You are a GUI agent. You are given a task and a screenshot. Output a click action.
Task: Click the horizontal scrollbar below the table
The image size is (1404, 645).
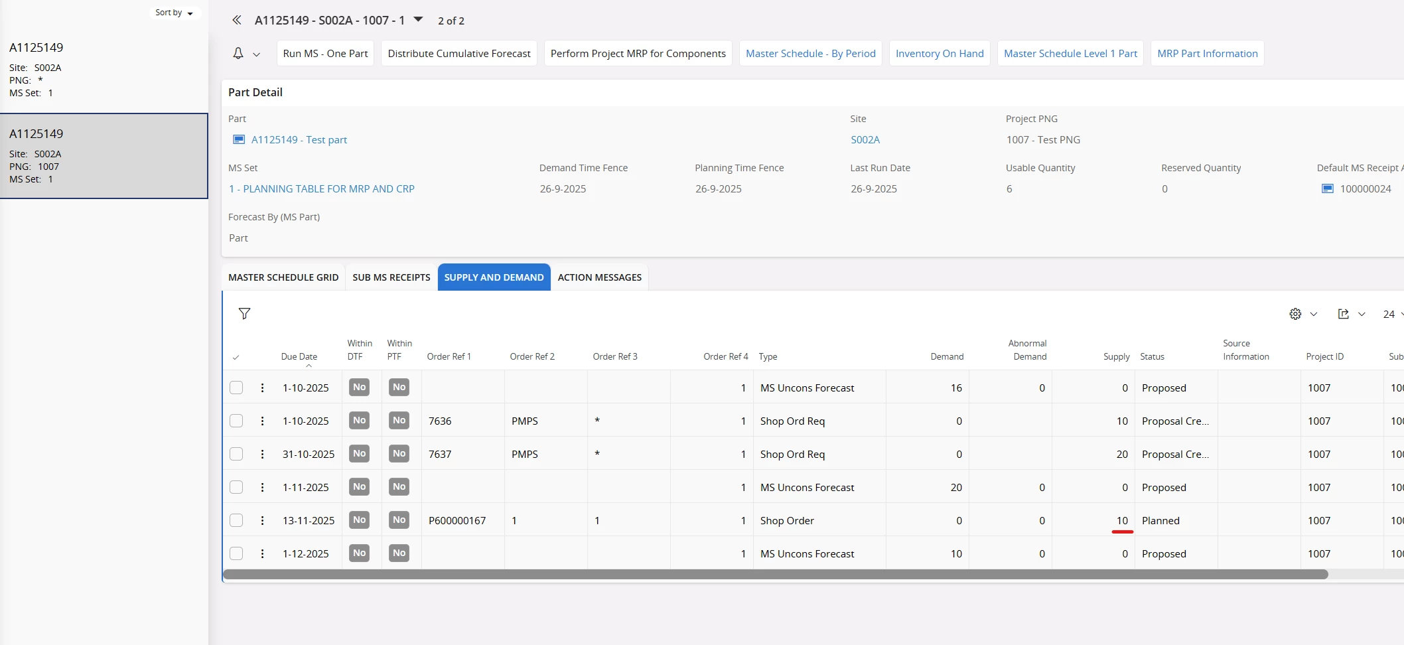(x=775, y=575)
